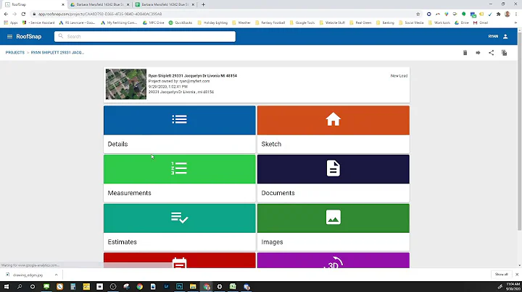The height and width of the screenshot is (292, 522).
Task: Select the Measurements label text
Action: (129, 193)
